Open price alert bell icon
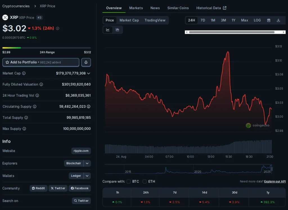This screenshot has width=288, height=210. coord(86,62)
